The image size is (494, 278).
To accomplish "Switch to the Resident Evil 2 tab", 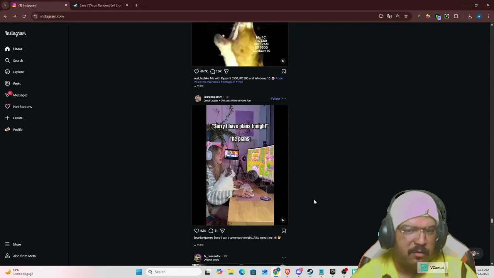I will pos(100,5).
